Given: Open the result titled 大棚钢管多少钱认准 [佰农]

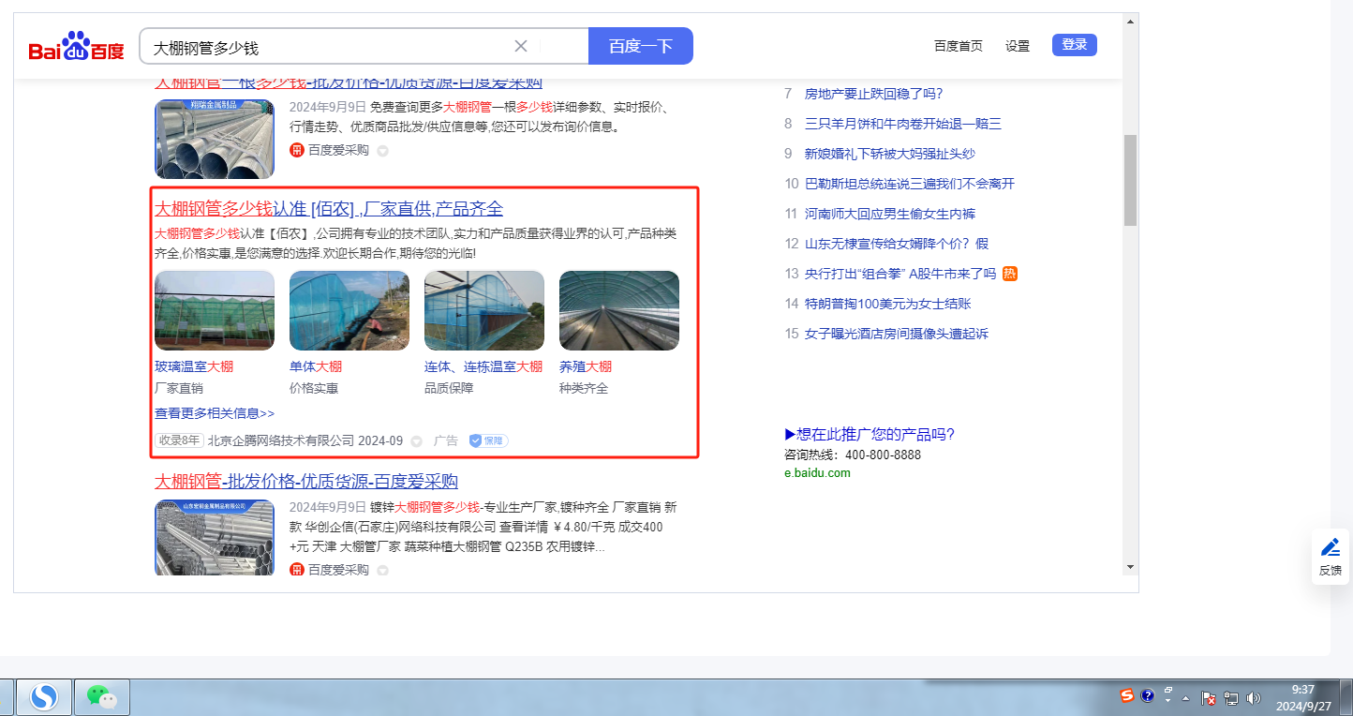Looking at the screenshot, I should coord(329,208).
